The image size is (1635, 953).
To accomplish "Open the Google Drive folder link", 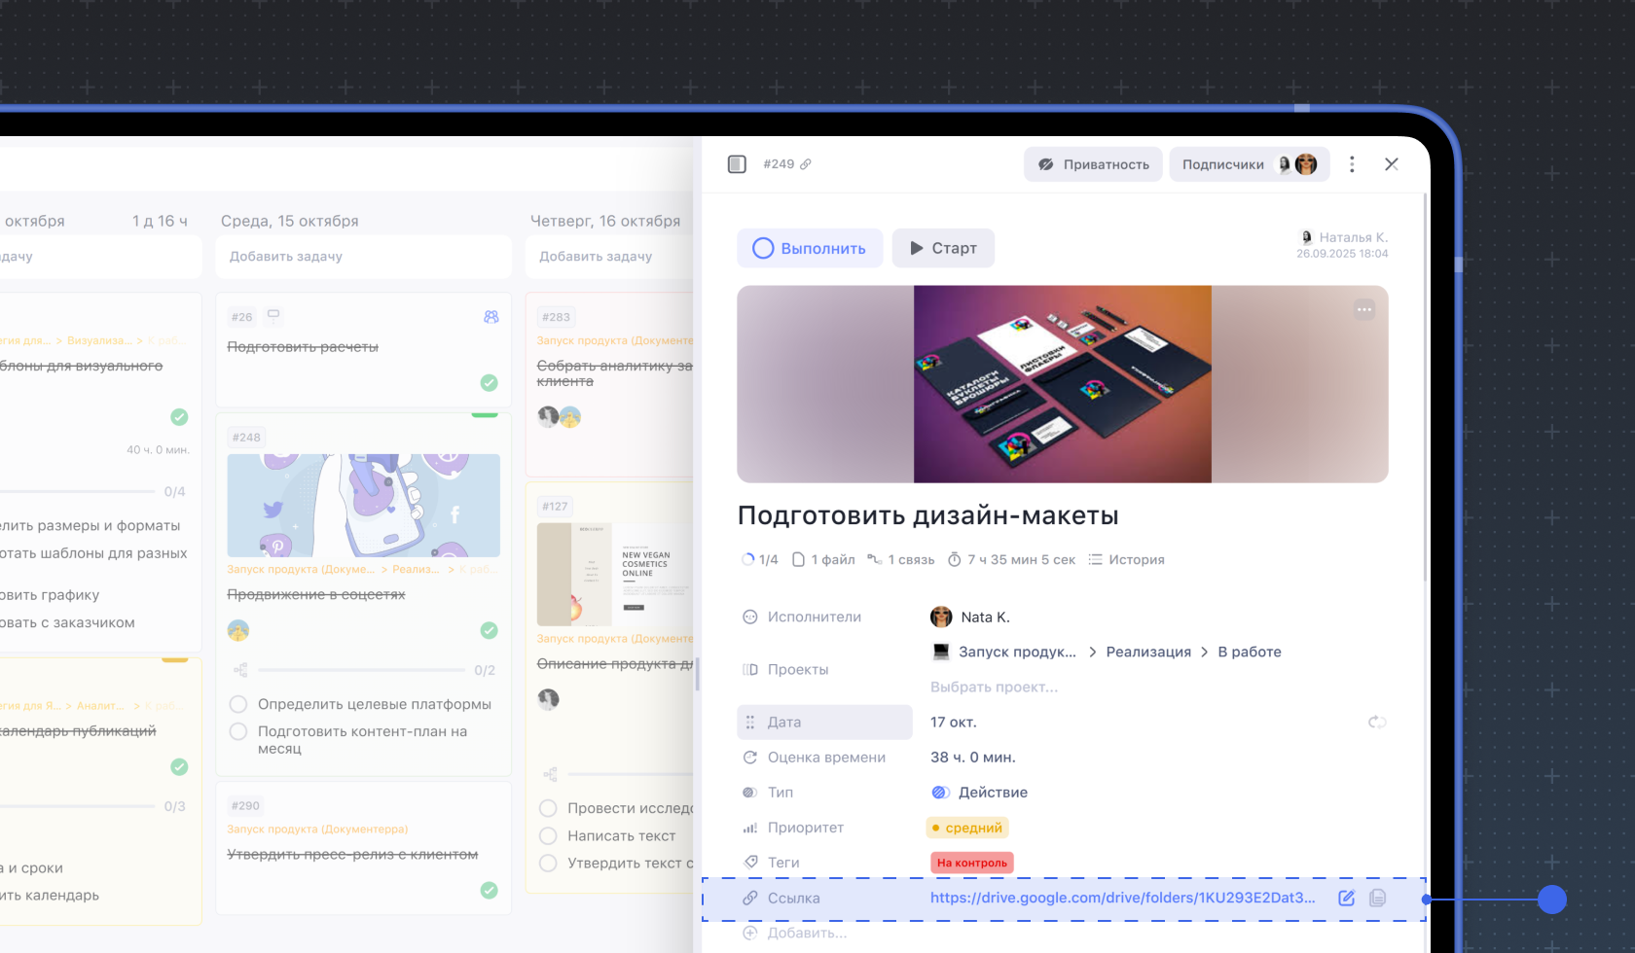I will pos(1122,898).
